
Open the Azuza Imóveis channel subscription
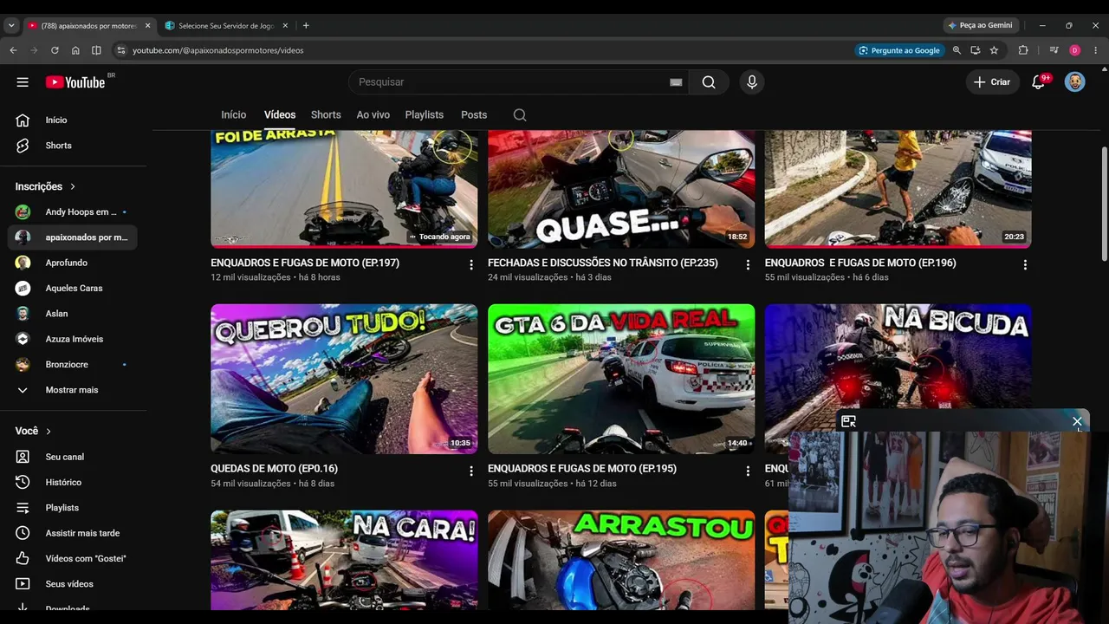tap(74, 339)
